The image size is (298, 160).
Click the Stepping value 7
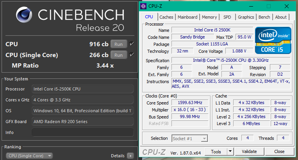[280, 67]
